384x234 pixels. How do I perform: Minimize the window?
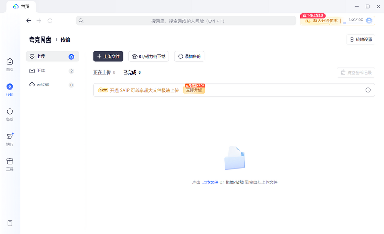pyautogui.click(x=357, y=6)
